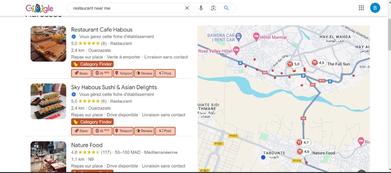The width and height of the screenshot is (391, 173).
Task: Click the blue current location dot
Action: tap(263, 157)
